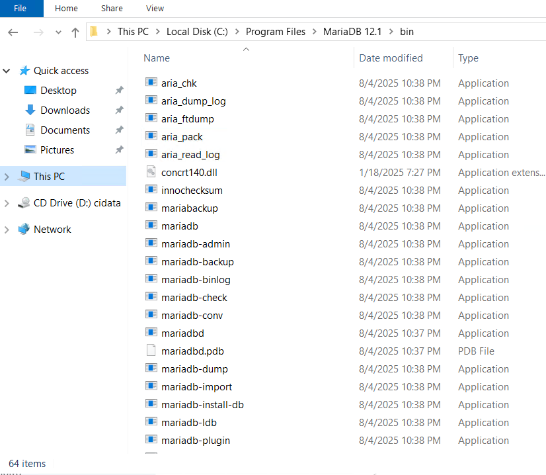
Task: Click the aria_chk application icon
Action: (151, 82)
